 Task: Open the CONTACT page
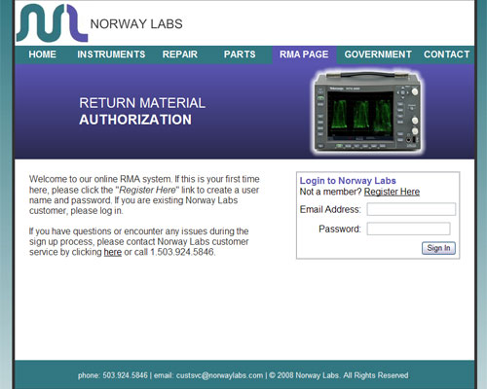446,54
